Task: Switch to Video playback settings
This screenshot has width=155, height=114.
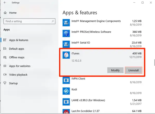Action: [18, 75]
